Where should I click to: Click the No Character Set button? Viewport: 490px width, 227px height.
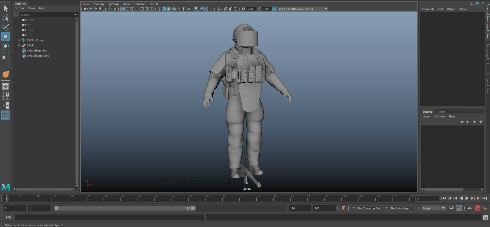point(369,208)
